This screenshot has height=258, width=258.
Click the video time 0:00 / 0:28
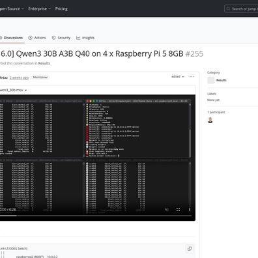[8, 210]
